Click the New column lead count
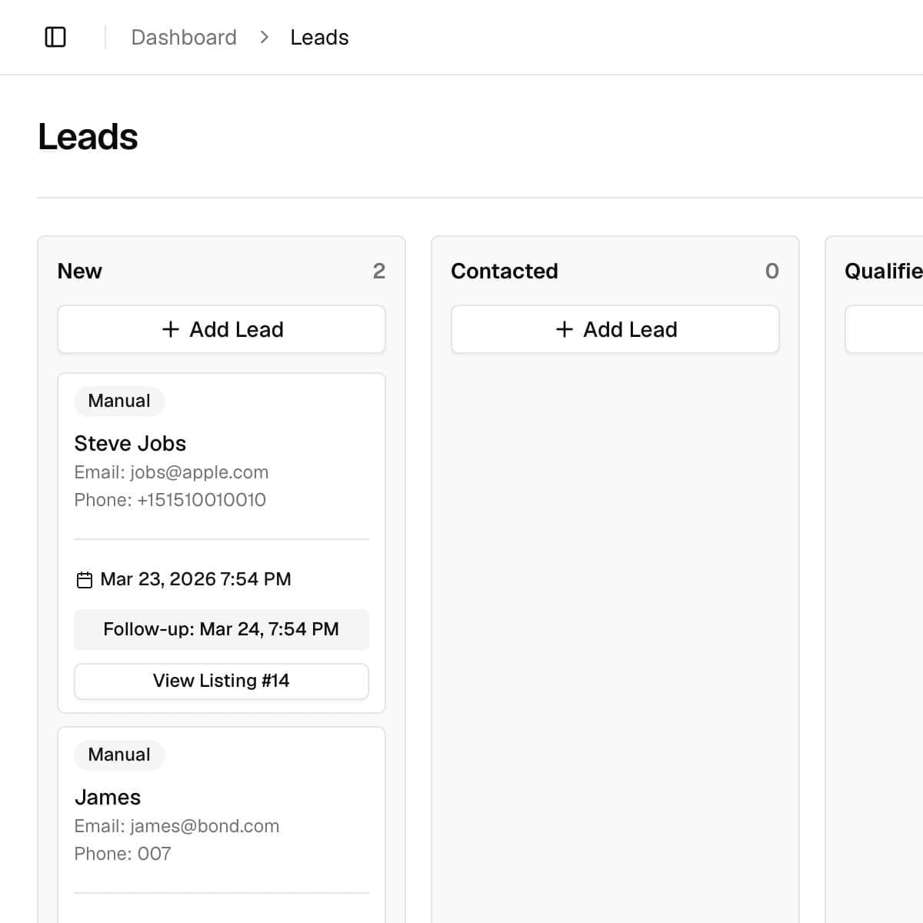 coord(378,271)
